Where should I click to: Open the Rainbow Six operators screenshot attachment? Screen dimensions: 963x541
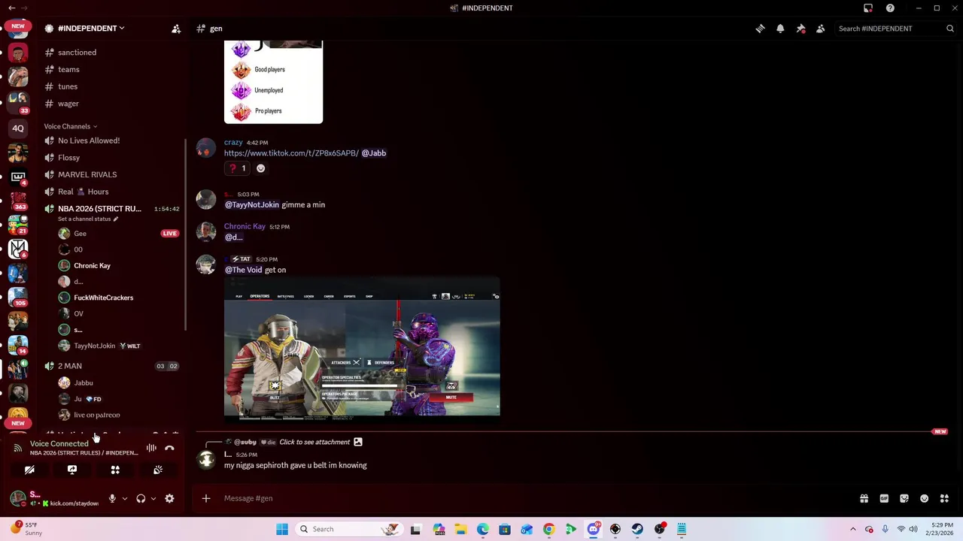[x=362, y=346]
